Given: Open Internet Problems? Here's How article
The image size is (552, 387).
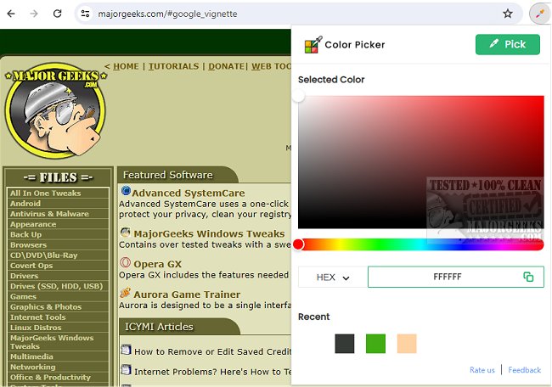Looking at the screenshot, I should click(212, 372).
